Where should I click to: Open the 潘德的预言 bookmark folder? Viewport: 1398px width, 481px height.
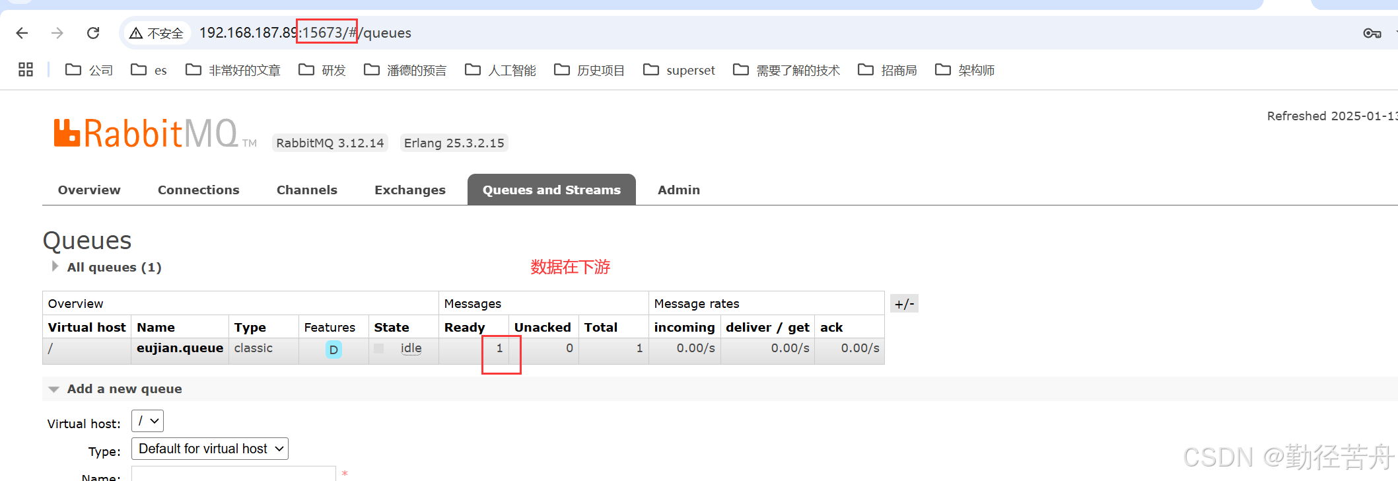[405, 70]
